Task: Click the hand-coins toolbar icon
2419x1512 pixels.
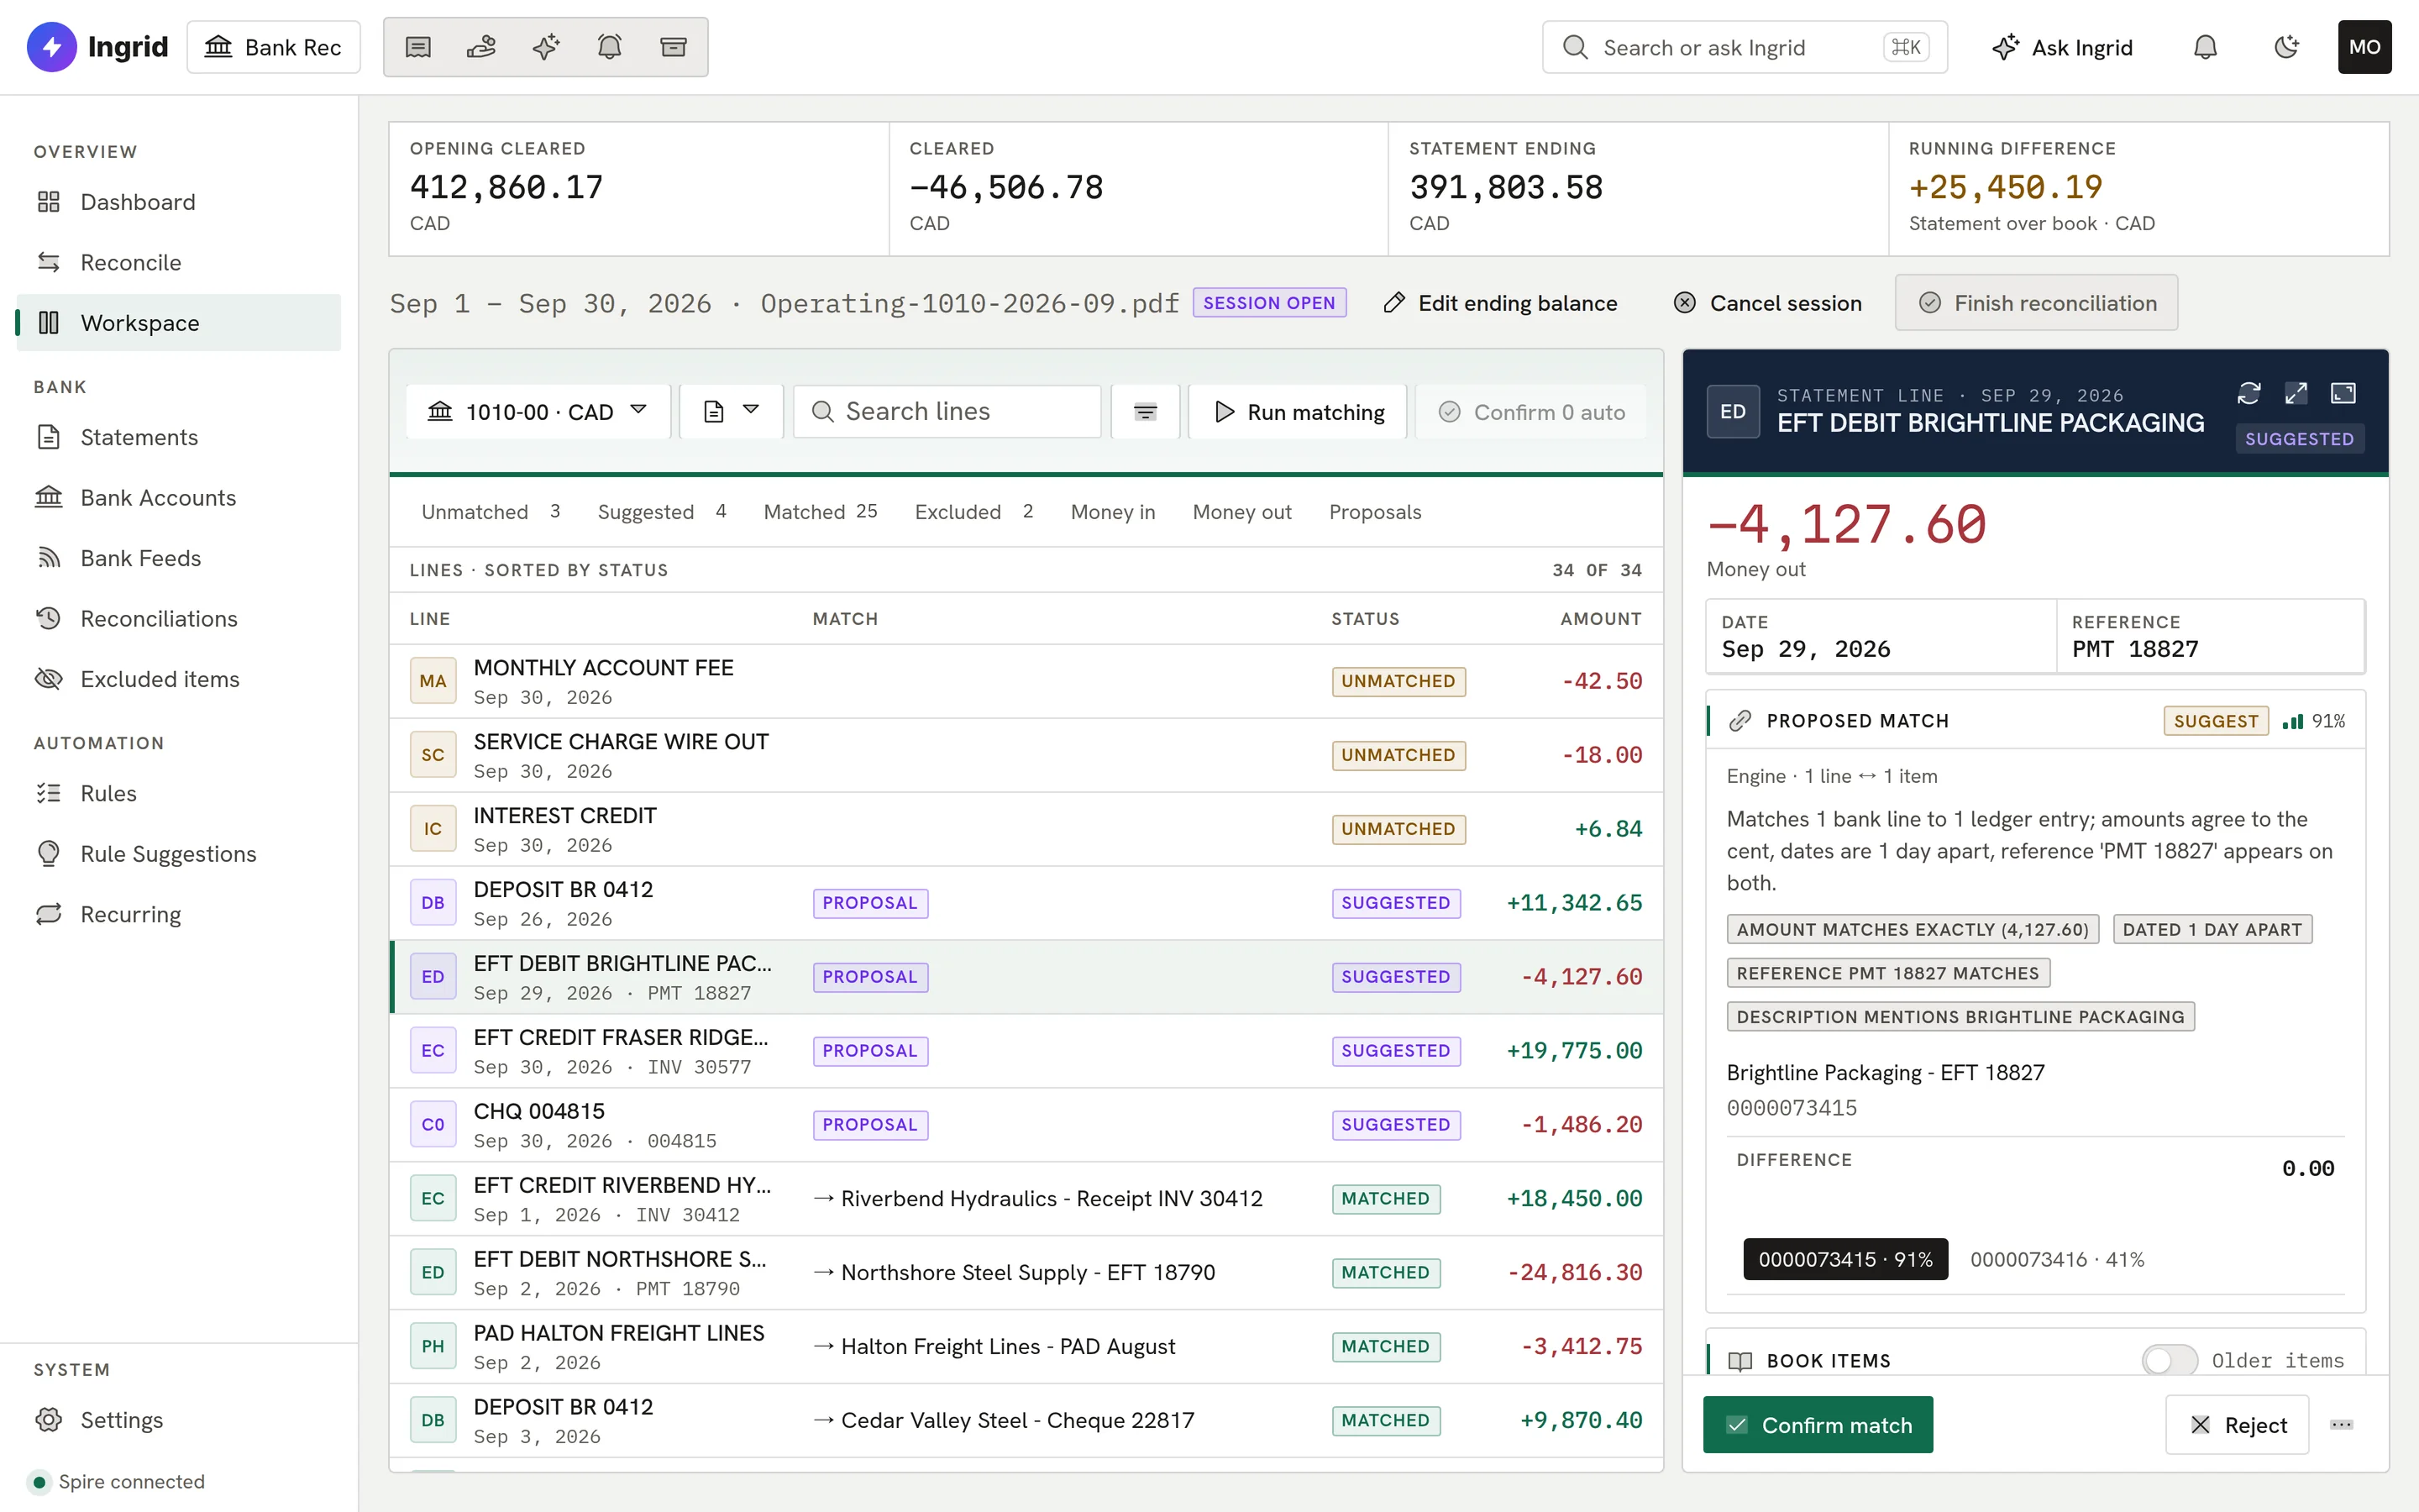Action: coord(482,47)
